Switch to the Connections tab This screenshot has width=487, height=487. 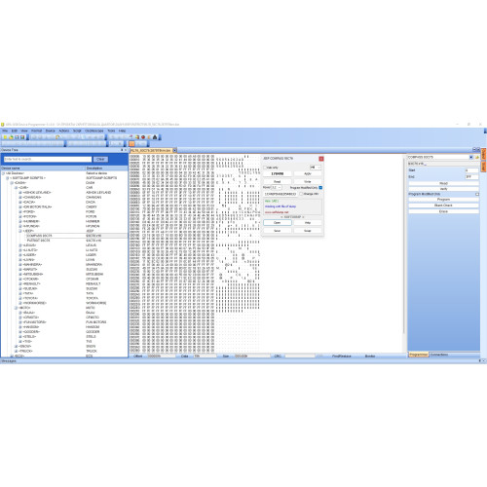click(x=439, y=355)
